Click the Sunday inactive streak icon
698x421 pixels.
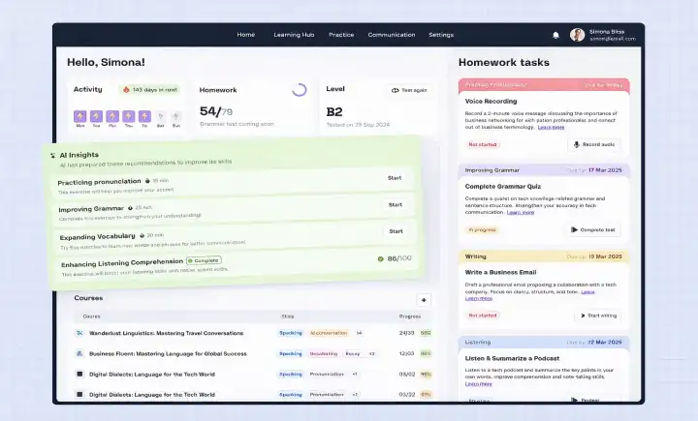[x=176, y=116]
